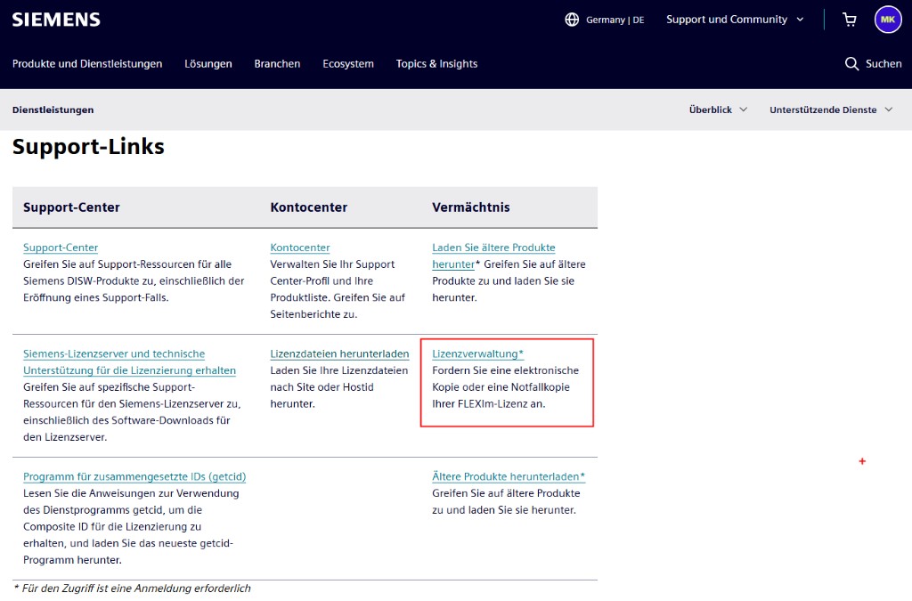Open the Lösungen menu
This screenshot has width=912, height=601.
(x=208, y=64)
